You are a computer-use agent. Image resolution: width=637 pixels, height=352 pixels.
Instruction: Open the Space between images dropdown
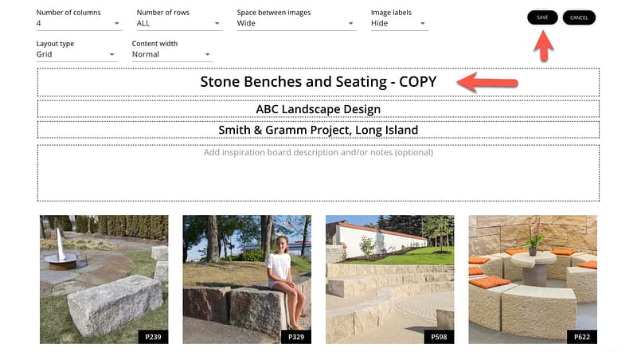295,24
